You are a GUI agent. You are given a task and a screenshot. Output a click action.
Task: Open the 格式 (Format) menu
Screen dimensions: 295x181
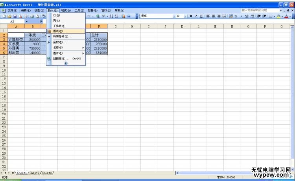coord(66,10)
